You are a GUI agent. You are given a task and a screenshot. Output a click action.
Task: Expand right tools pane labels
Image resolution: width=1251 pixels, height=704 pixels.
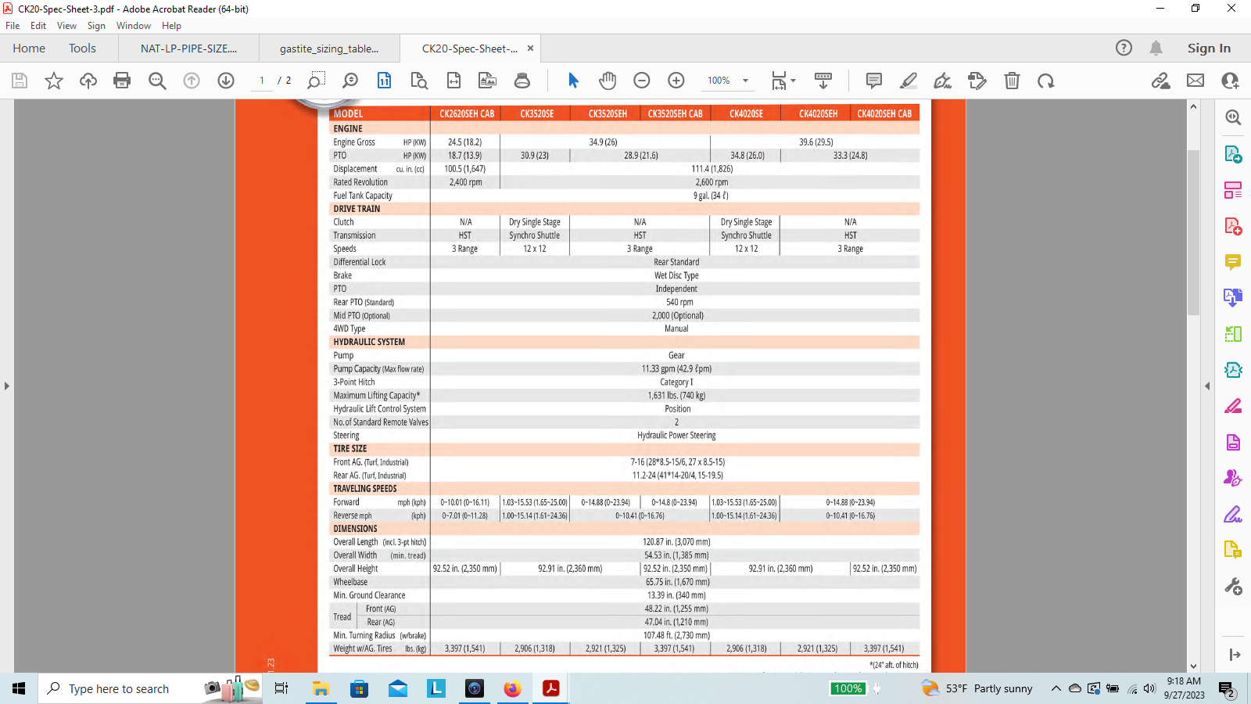(1235, 655)
